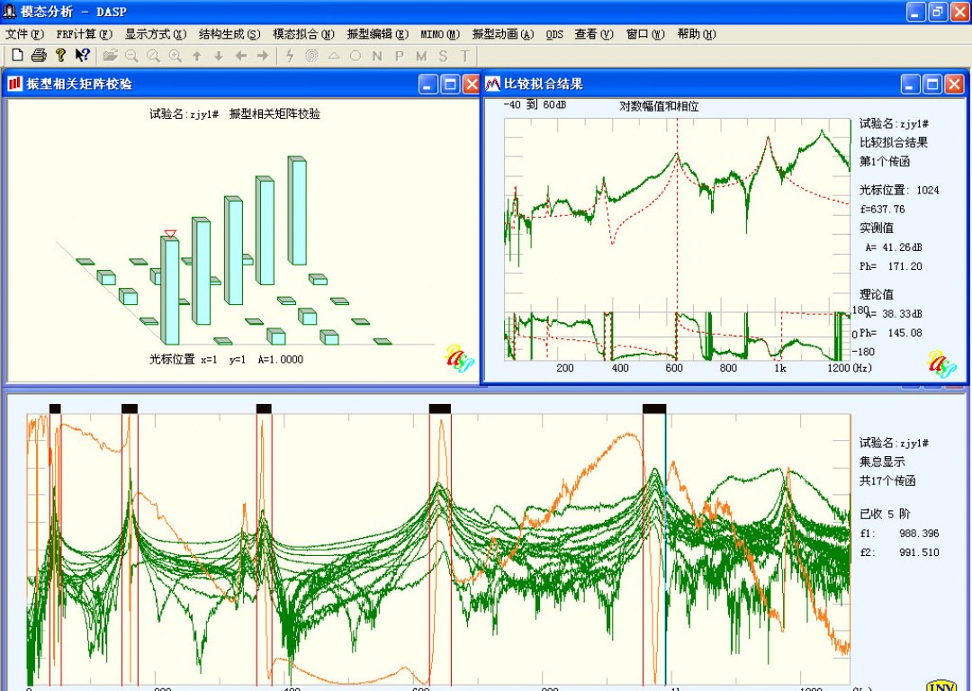Screen dimensions: 972x691
Task: Click the '对数幅值和相位' chart heading
Action: pyautogui.click(x=659, y=106)
